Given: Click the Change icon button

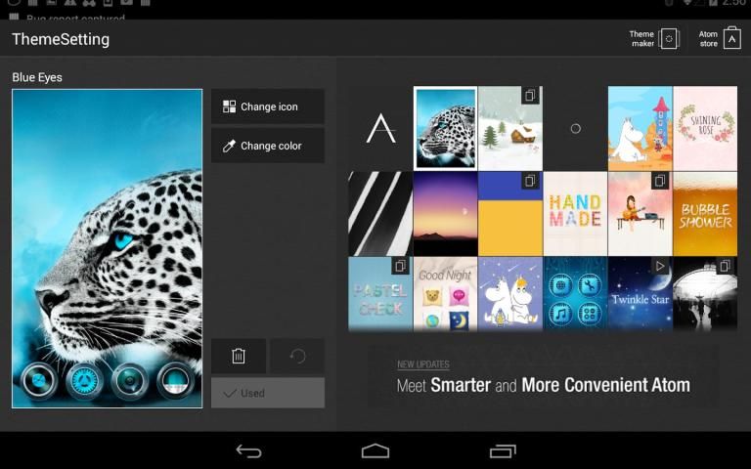Looking at the screenshot, I should click(x=268, y=107).
